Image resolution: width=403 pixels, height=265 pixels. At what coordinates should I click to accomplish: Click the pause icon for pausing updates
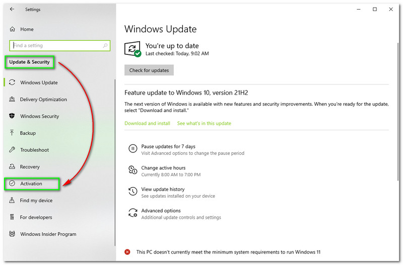pyautogui.click(x=132, y=149)
